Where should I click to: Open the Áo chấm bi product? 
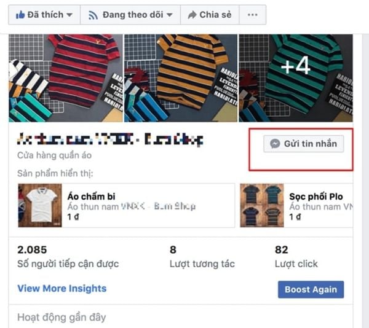coord(127,205)
